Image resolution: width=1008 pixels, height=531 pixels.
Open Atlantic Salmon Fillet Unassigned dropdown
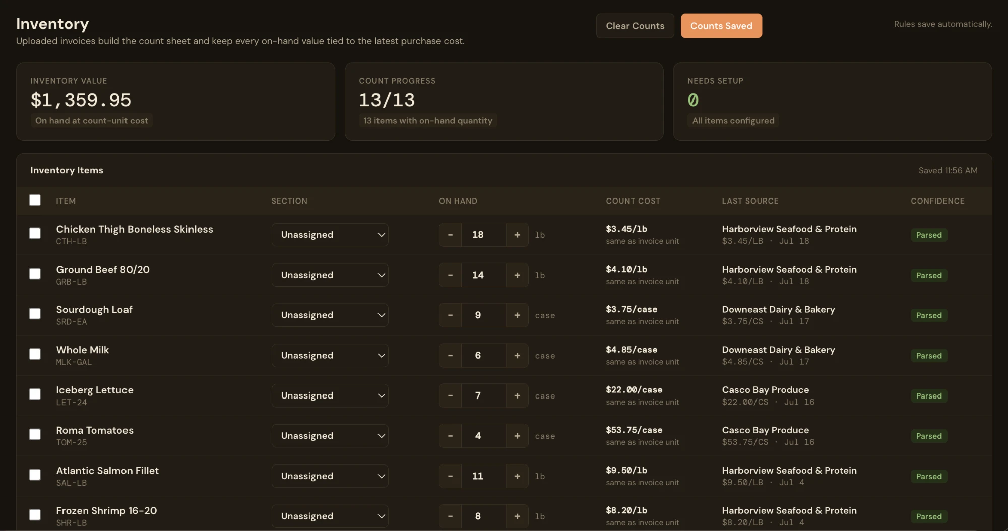[x=330, y=476]
